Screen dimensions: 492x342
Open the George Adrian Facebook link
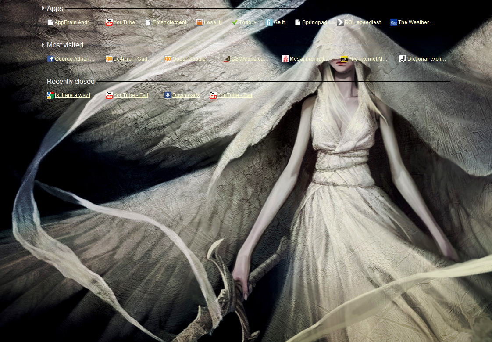(x=75, y=59)
